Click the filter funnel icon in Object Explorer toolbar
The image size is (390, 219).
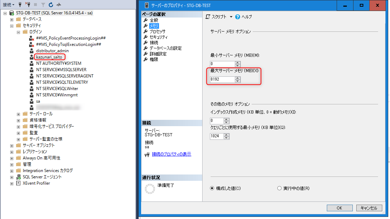click(43, 5)
